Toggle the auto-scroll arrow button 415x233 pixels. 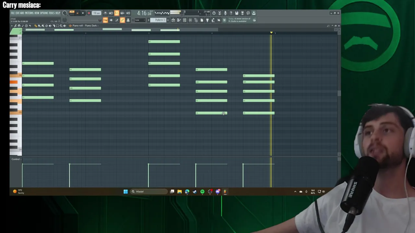pos(111,20)
